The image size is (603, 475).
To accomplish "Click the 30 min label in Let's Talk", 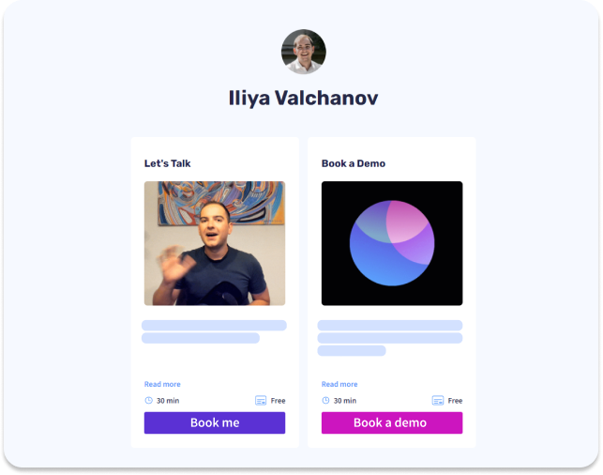I will (x=168, y=401).
